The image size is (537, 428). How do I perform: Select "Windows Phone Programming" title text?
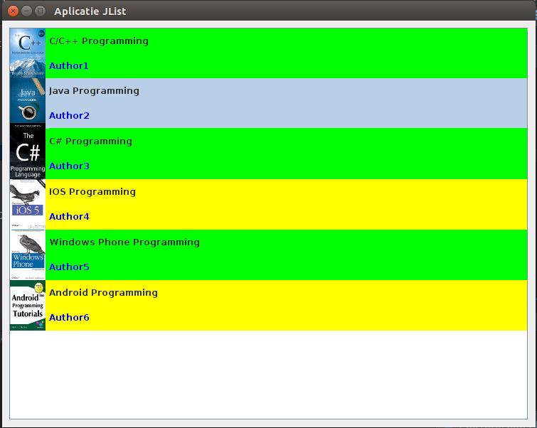[x=124, y=242]
